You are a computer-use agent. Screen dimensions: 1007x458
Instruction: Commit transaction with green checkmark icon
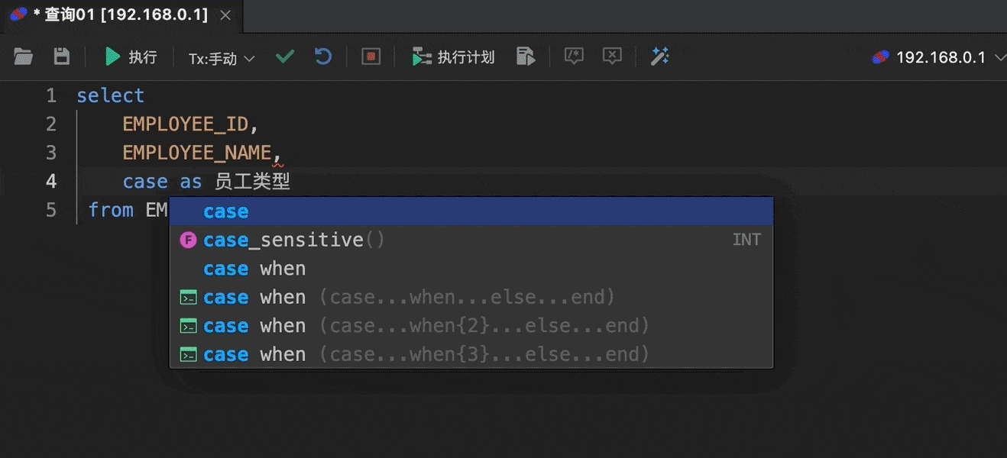[x=285, y=56]
